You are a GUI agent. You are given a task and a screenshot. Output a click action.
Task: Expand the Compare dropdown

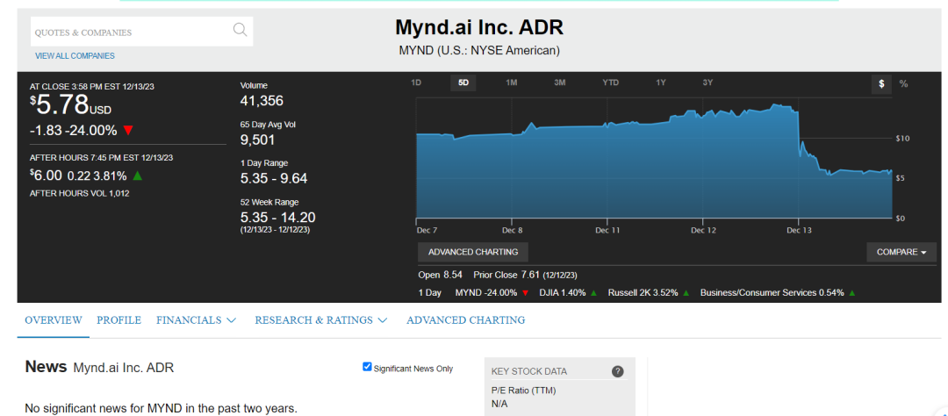901,252
